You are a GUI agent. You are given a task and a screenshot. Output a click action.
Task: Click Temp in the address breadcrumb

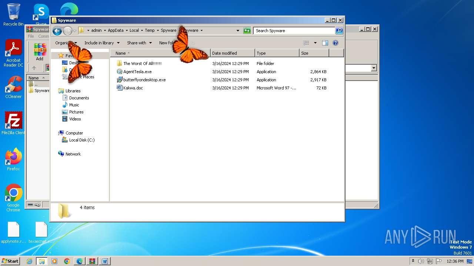pyautogui.click(x=150, y=31)
